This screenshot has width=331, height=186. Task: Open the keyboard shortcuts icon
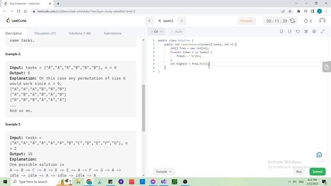[306, 31]
